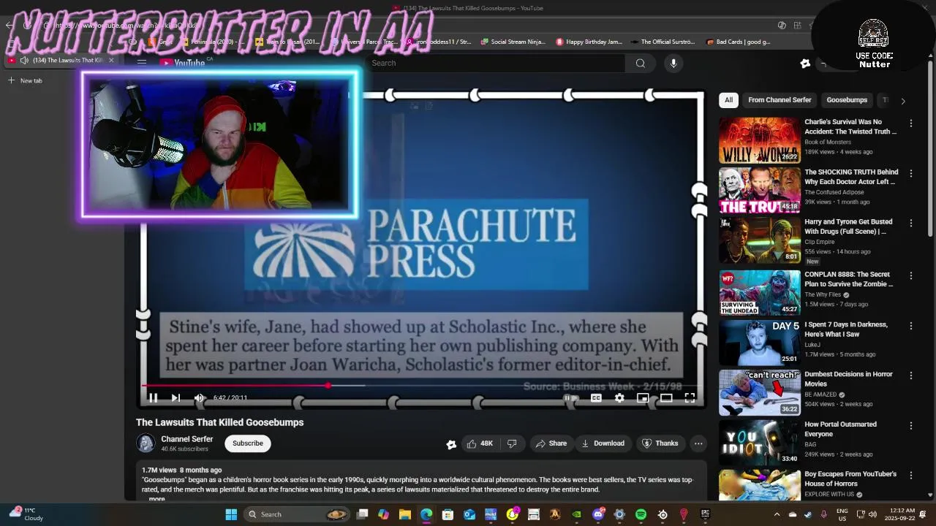
Task: Pause the video with the pause button
Action: 153,397
